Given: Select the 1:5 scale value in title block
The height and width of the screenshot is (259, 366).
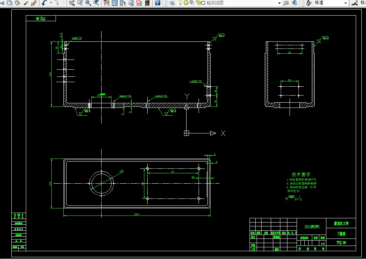Looking at the screenshot, I should coord(323,243).
